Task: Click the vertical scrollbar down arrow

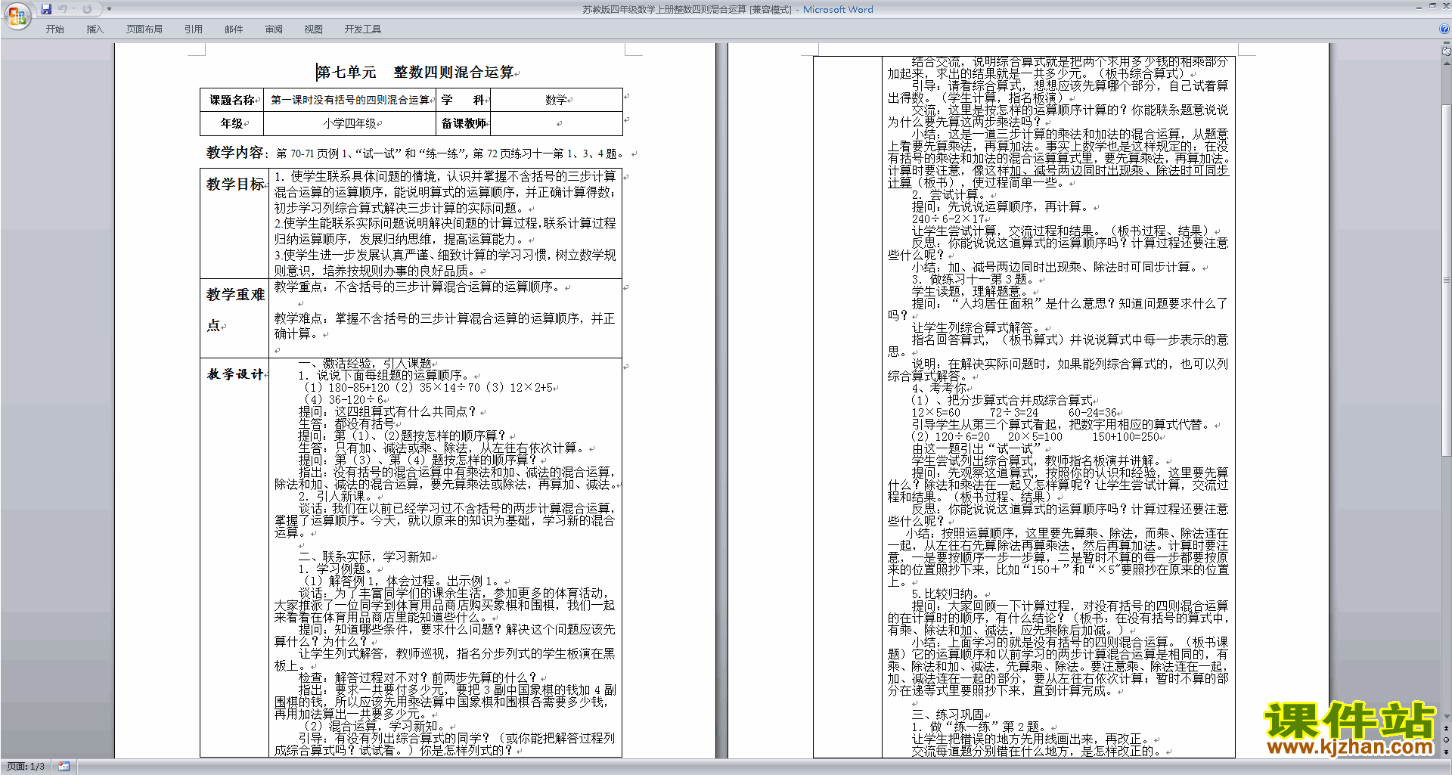Action: (x=1447, y=716)
